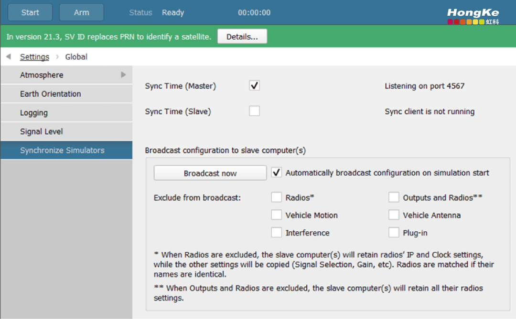516x319 pixels.
Task: Click the 'Sync Time (Master)' label
Action: click(180, 86)
